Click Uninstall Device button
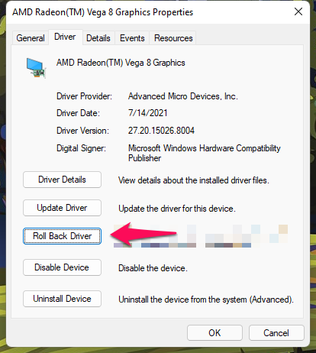This screenshot has width=316, height=353. (x=62, y=299)
